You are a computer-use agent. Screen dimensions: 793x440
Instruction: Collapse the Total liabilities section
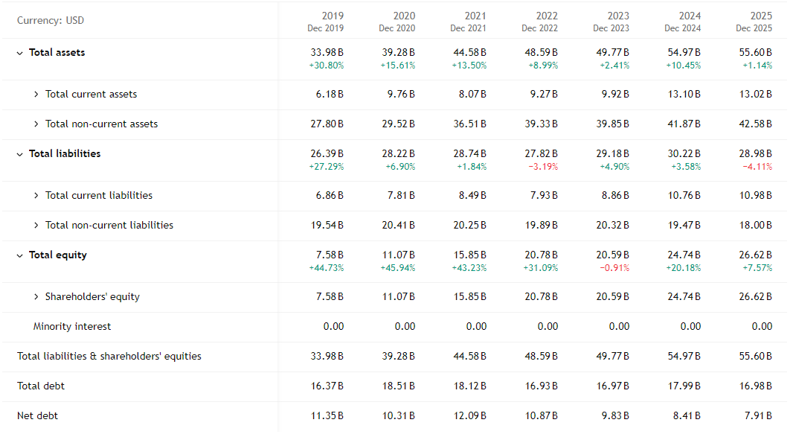(x=20, y=154)
